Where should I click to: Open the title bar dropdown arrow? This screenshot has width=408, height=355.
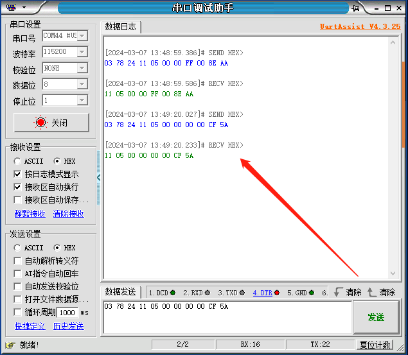[24, 7]
